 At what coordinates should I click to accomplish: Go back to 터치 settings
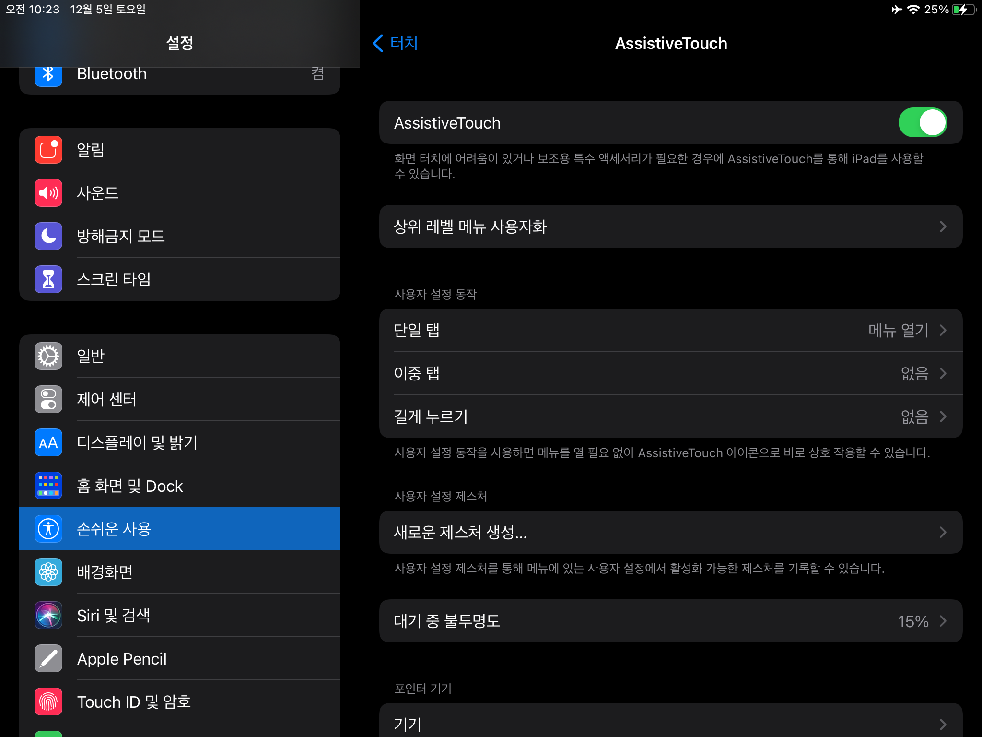[396, 43]
